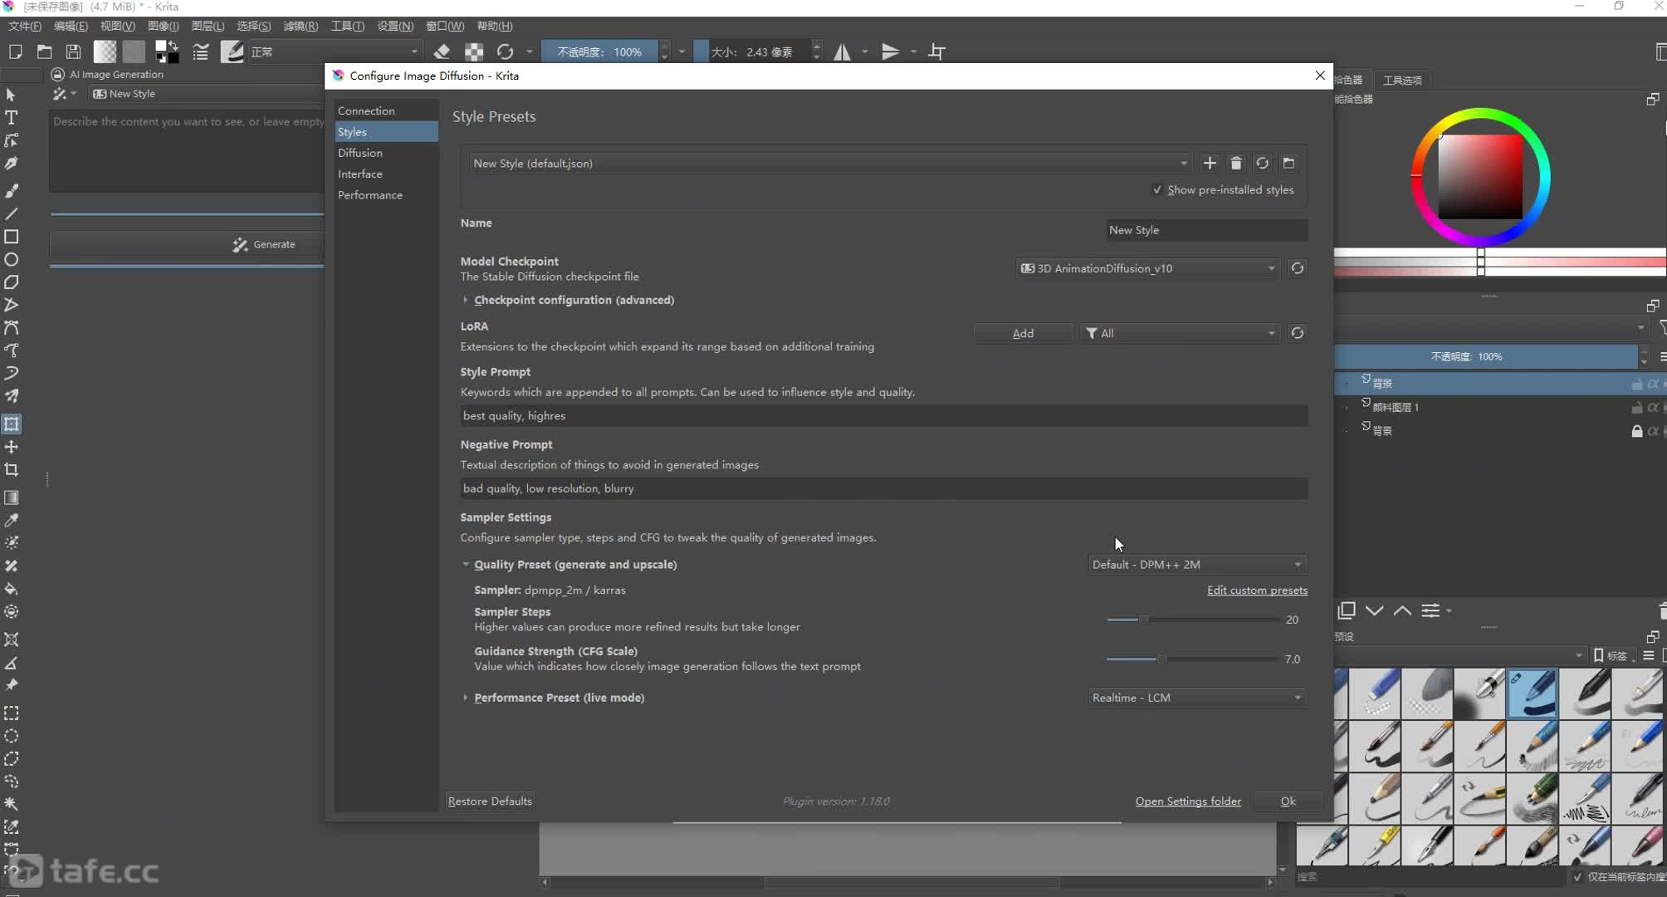Toggle visibility of 颜料图层 1 layer
The height and width of the screenshot is (897, 1667).
pos(1347,407)
